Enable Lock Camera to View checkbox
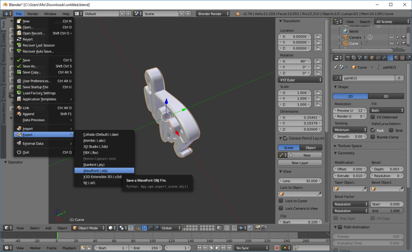 tap(281, 208)
